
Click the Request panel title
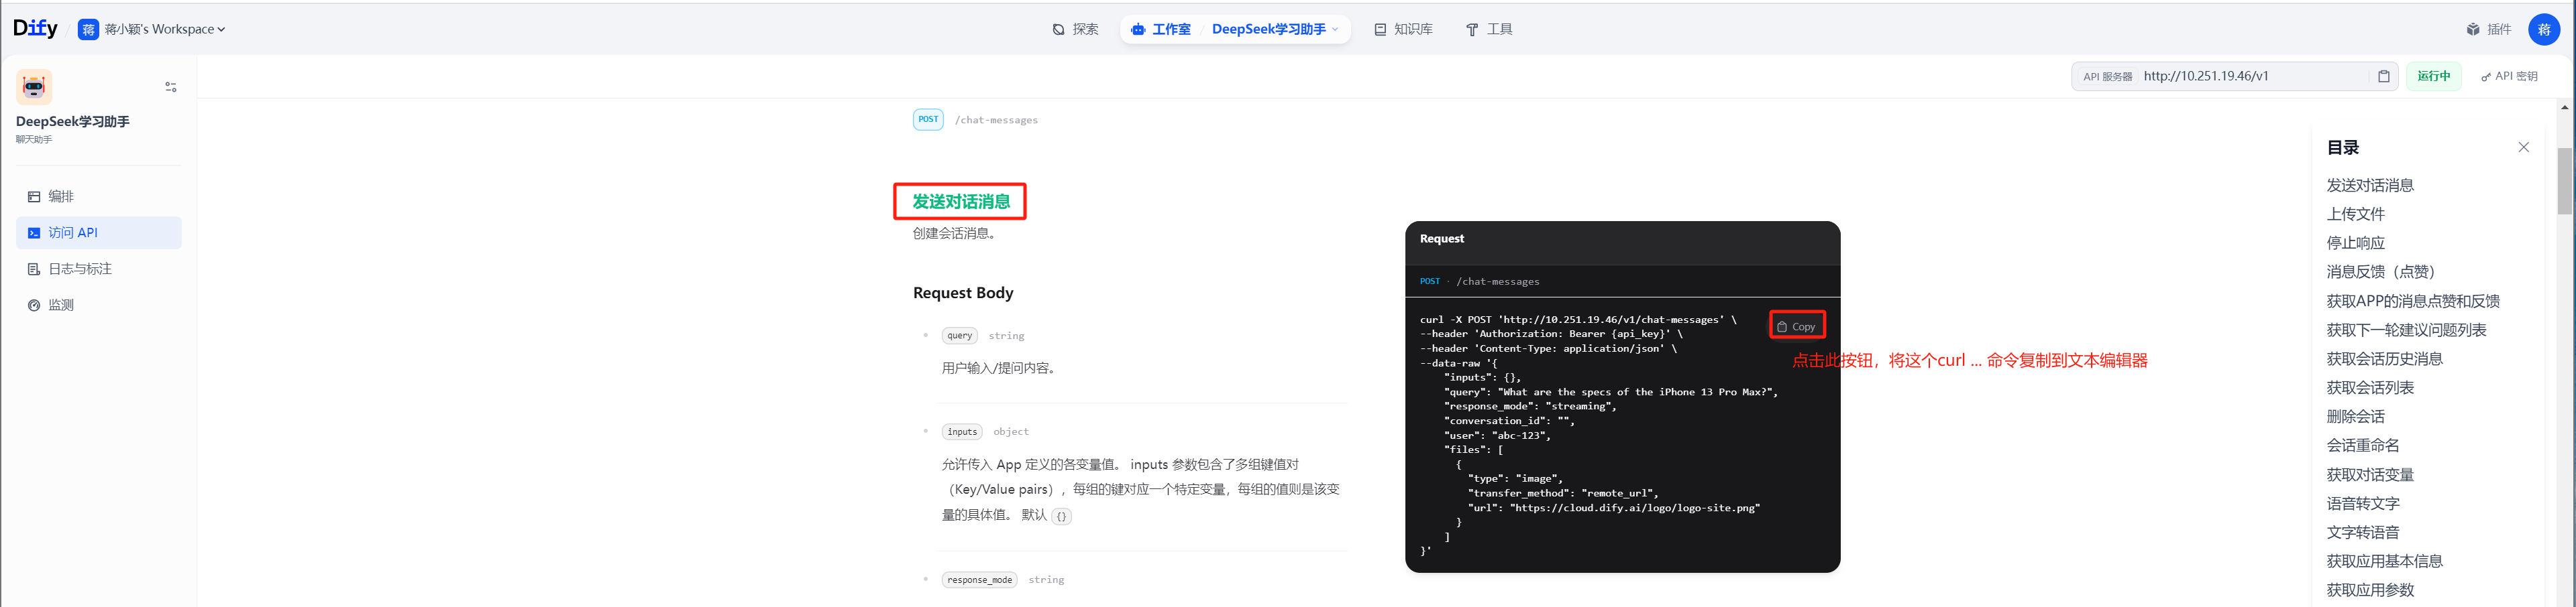click(x=1441, y=239)
